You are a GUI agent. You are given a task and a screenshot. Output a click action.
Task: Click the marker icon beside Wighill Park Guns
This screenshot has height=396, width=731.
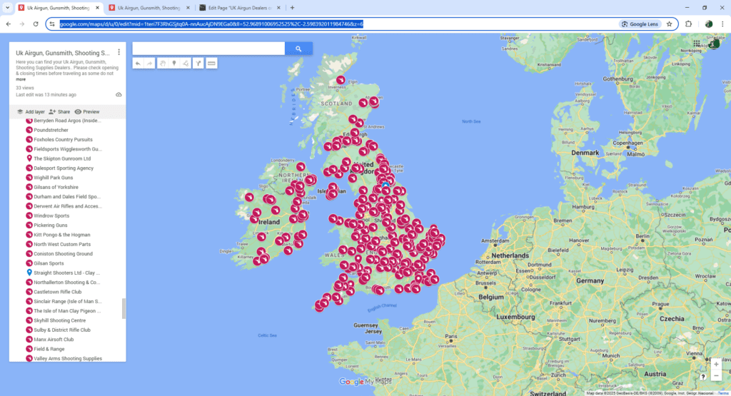29,178
